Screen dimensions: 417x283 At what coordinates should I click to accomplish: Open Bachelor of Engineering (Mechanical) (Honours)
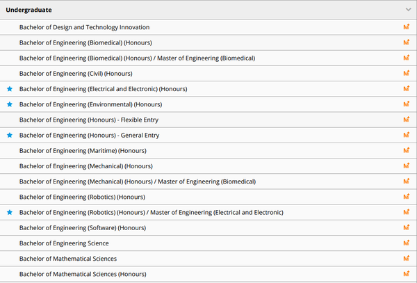pos(85,166)
